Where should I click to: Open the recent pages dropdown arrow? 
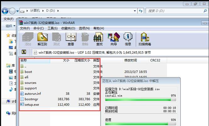[18, 11]
